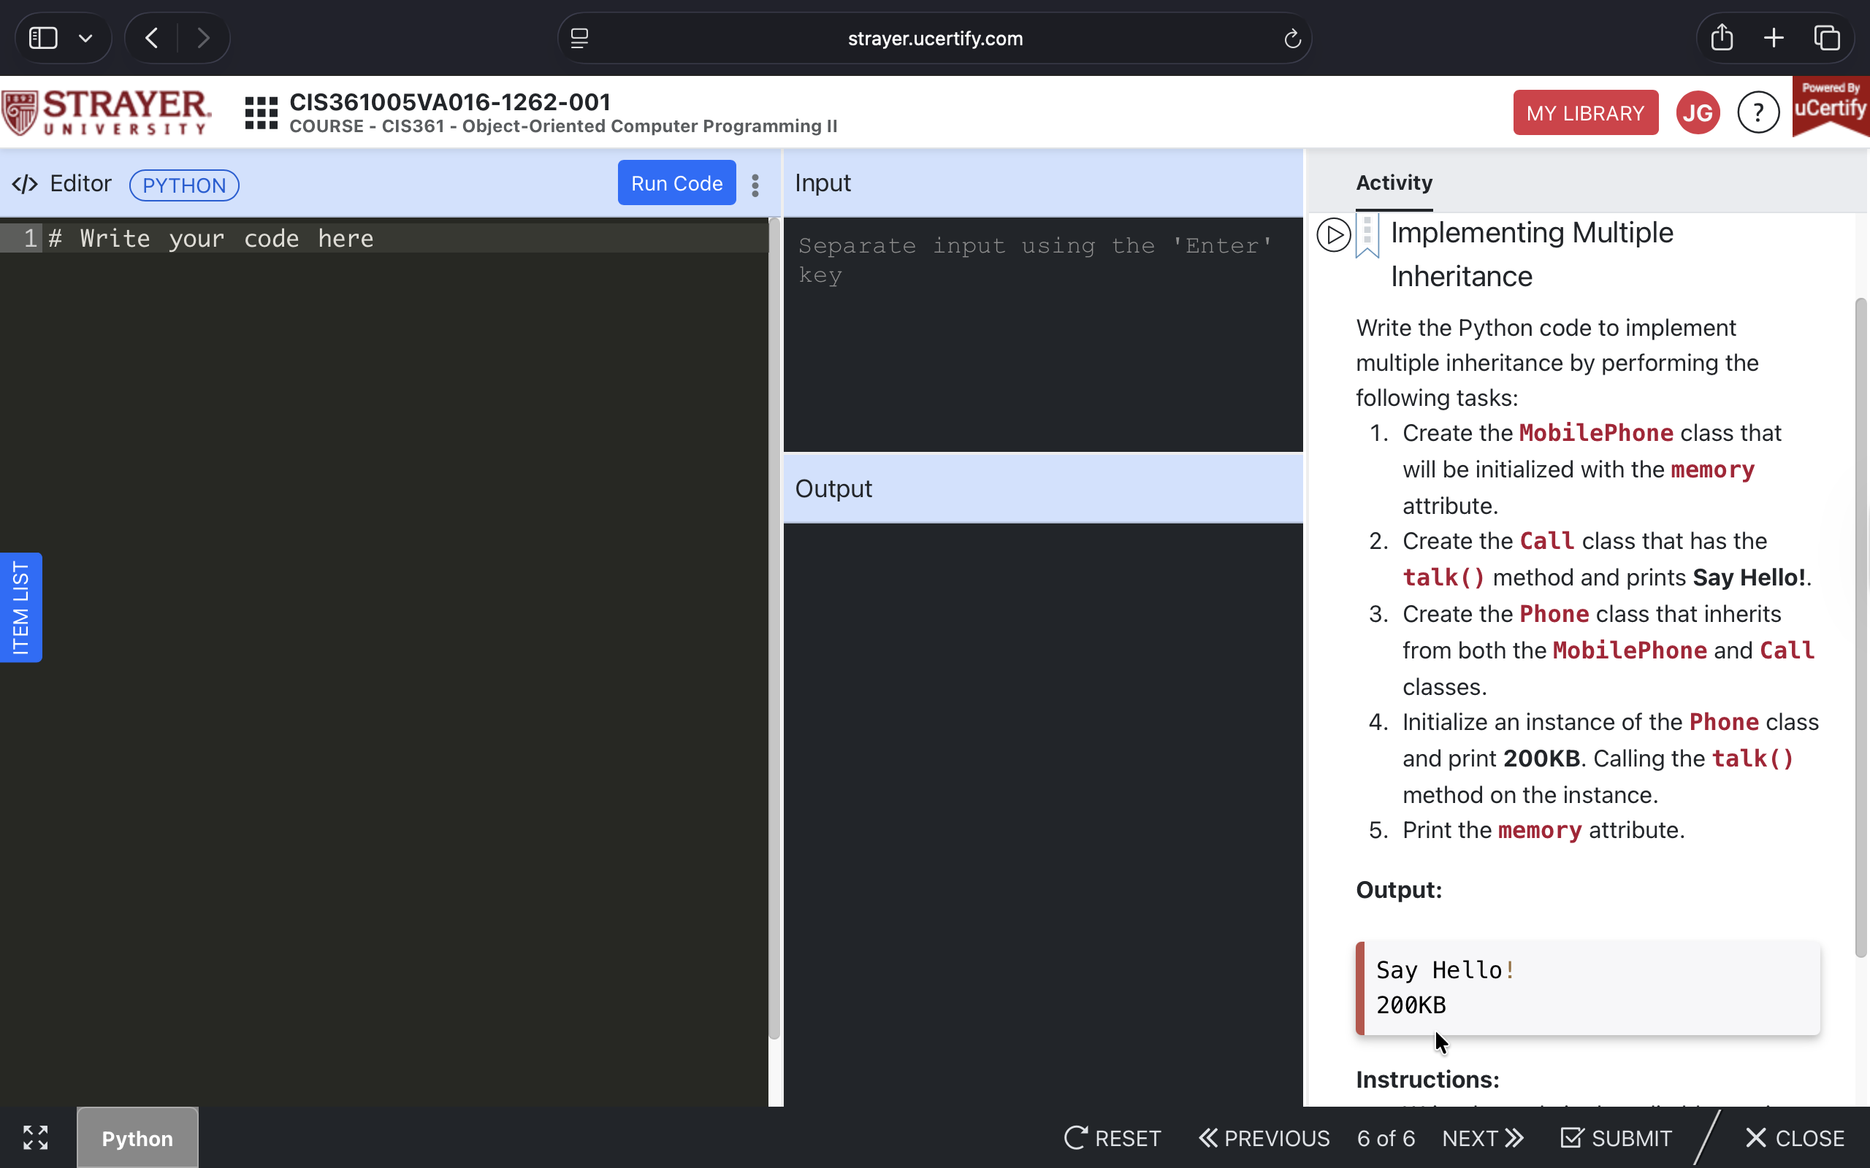Run the code with Run Code button
Viewport: 1870px width, 1168px height.
(676, 183)
